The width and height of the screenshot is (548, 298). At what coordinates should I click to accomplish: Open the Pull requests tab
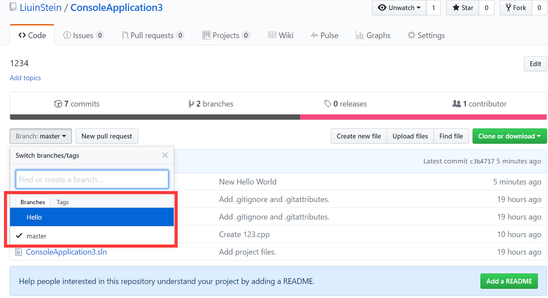152,35
